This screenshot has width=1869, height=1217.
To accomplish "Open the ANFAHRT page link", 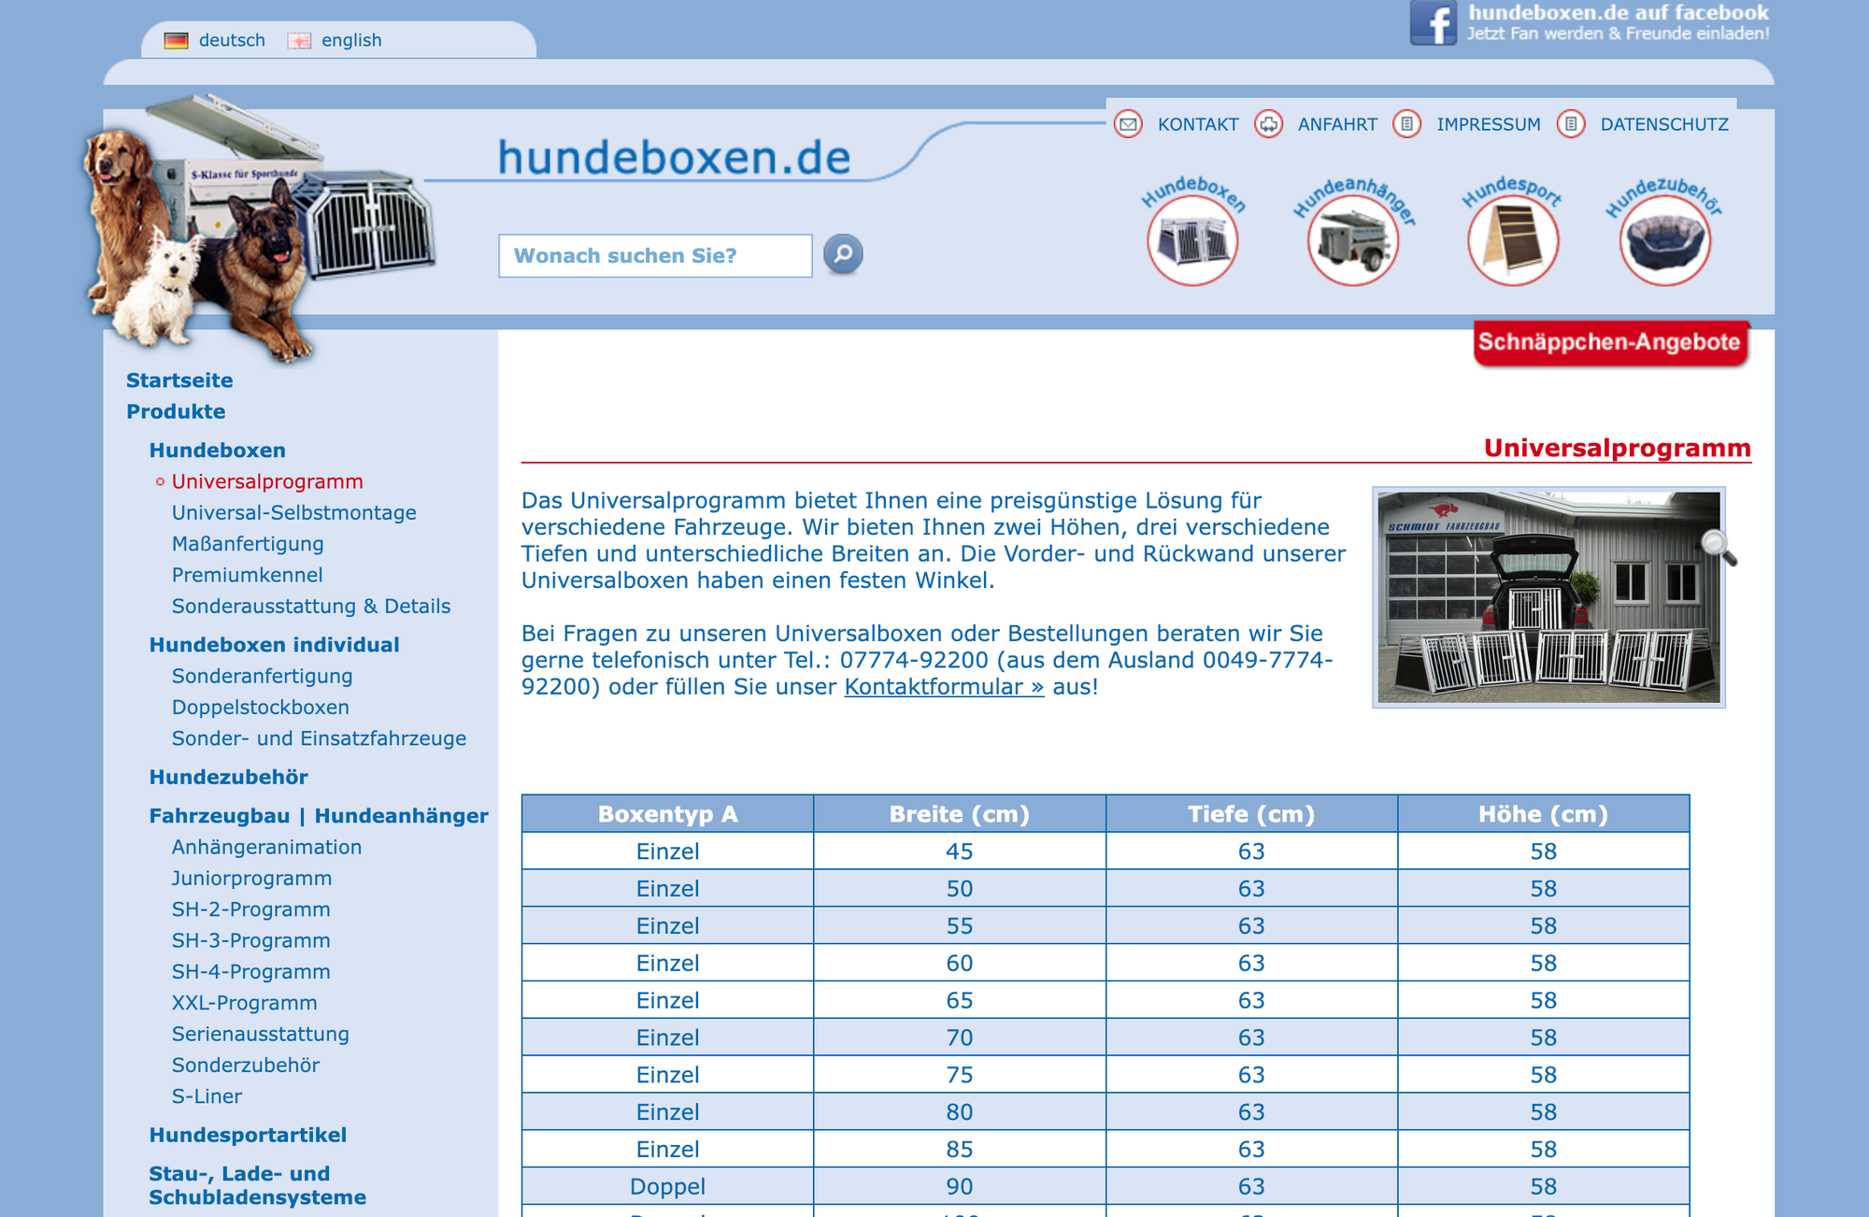I will (x=1337, y=124).
